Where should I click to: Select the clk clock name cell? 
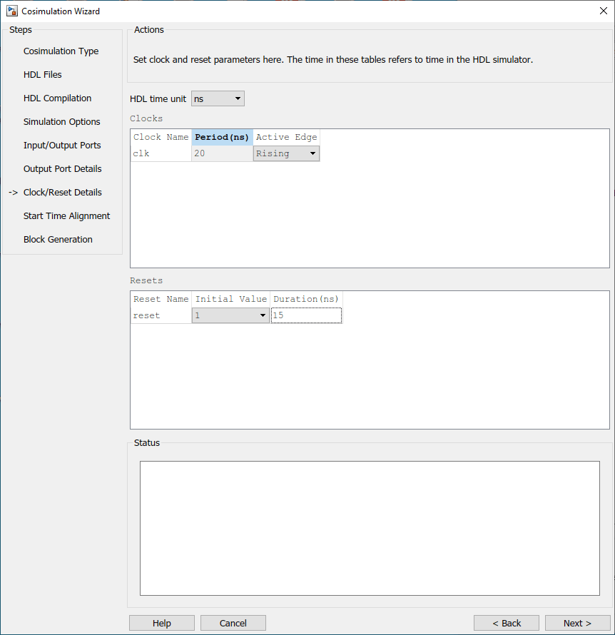pos(161,153)
